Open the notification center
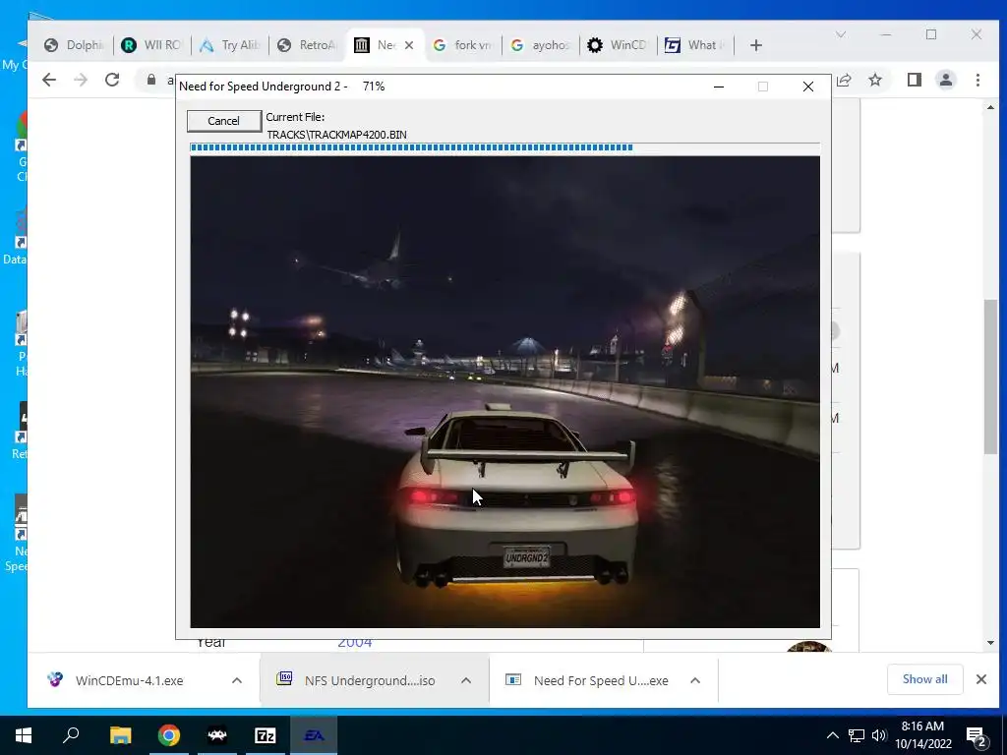Image resolution: width=1007 pixels, height=755 pixels. coord(977,736)
